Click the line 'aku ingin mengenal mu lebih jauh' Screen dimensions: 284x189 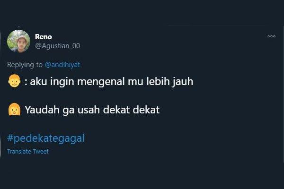pyautogui.click(x=112, y=81)
